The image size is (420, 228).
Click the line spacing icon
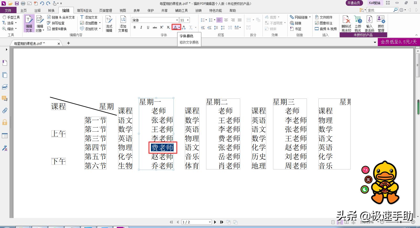[216, 27]
